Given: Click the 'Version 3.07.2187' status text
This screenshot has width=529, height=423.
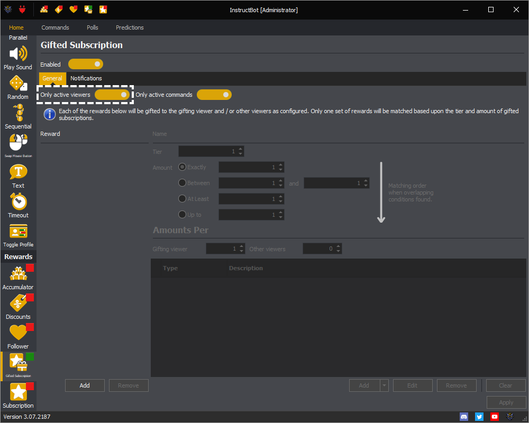Looking at the screenshot, I should [x=27, y=417].
